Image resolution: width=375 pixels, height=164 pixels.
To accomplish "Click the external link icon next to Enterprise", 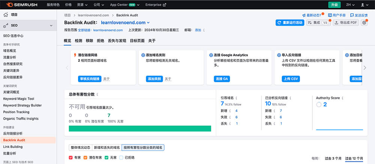I will [164, 5].
